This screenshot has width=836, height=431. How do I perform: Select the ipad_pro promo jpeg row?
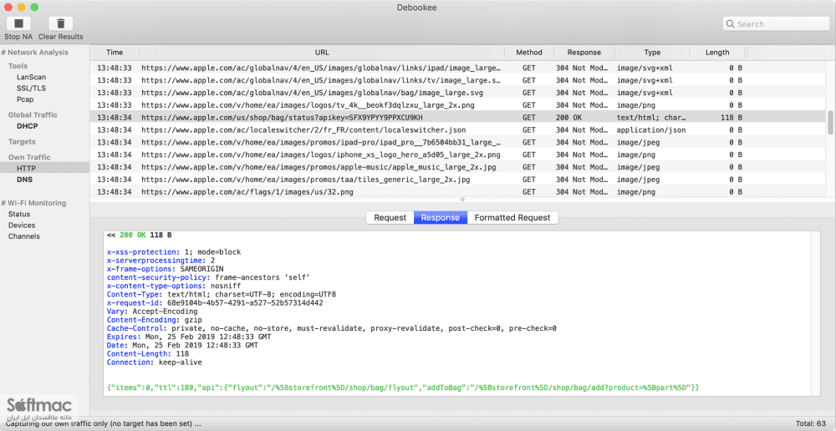click(458, 142)
